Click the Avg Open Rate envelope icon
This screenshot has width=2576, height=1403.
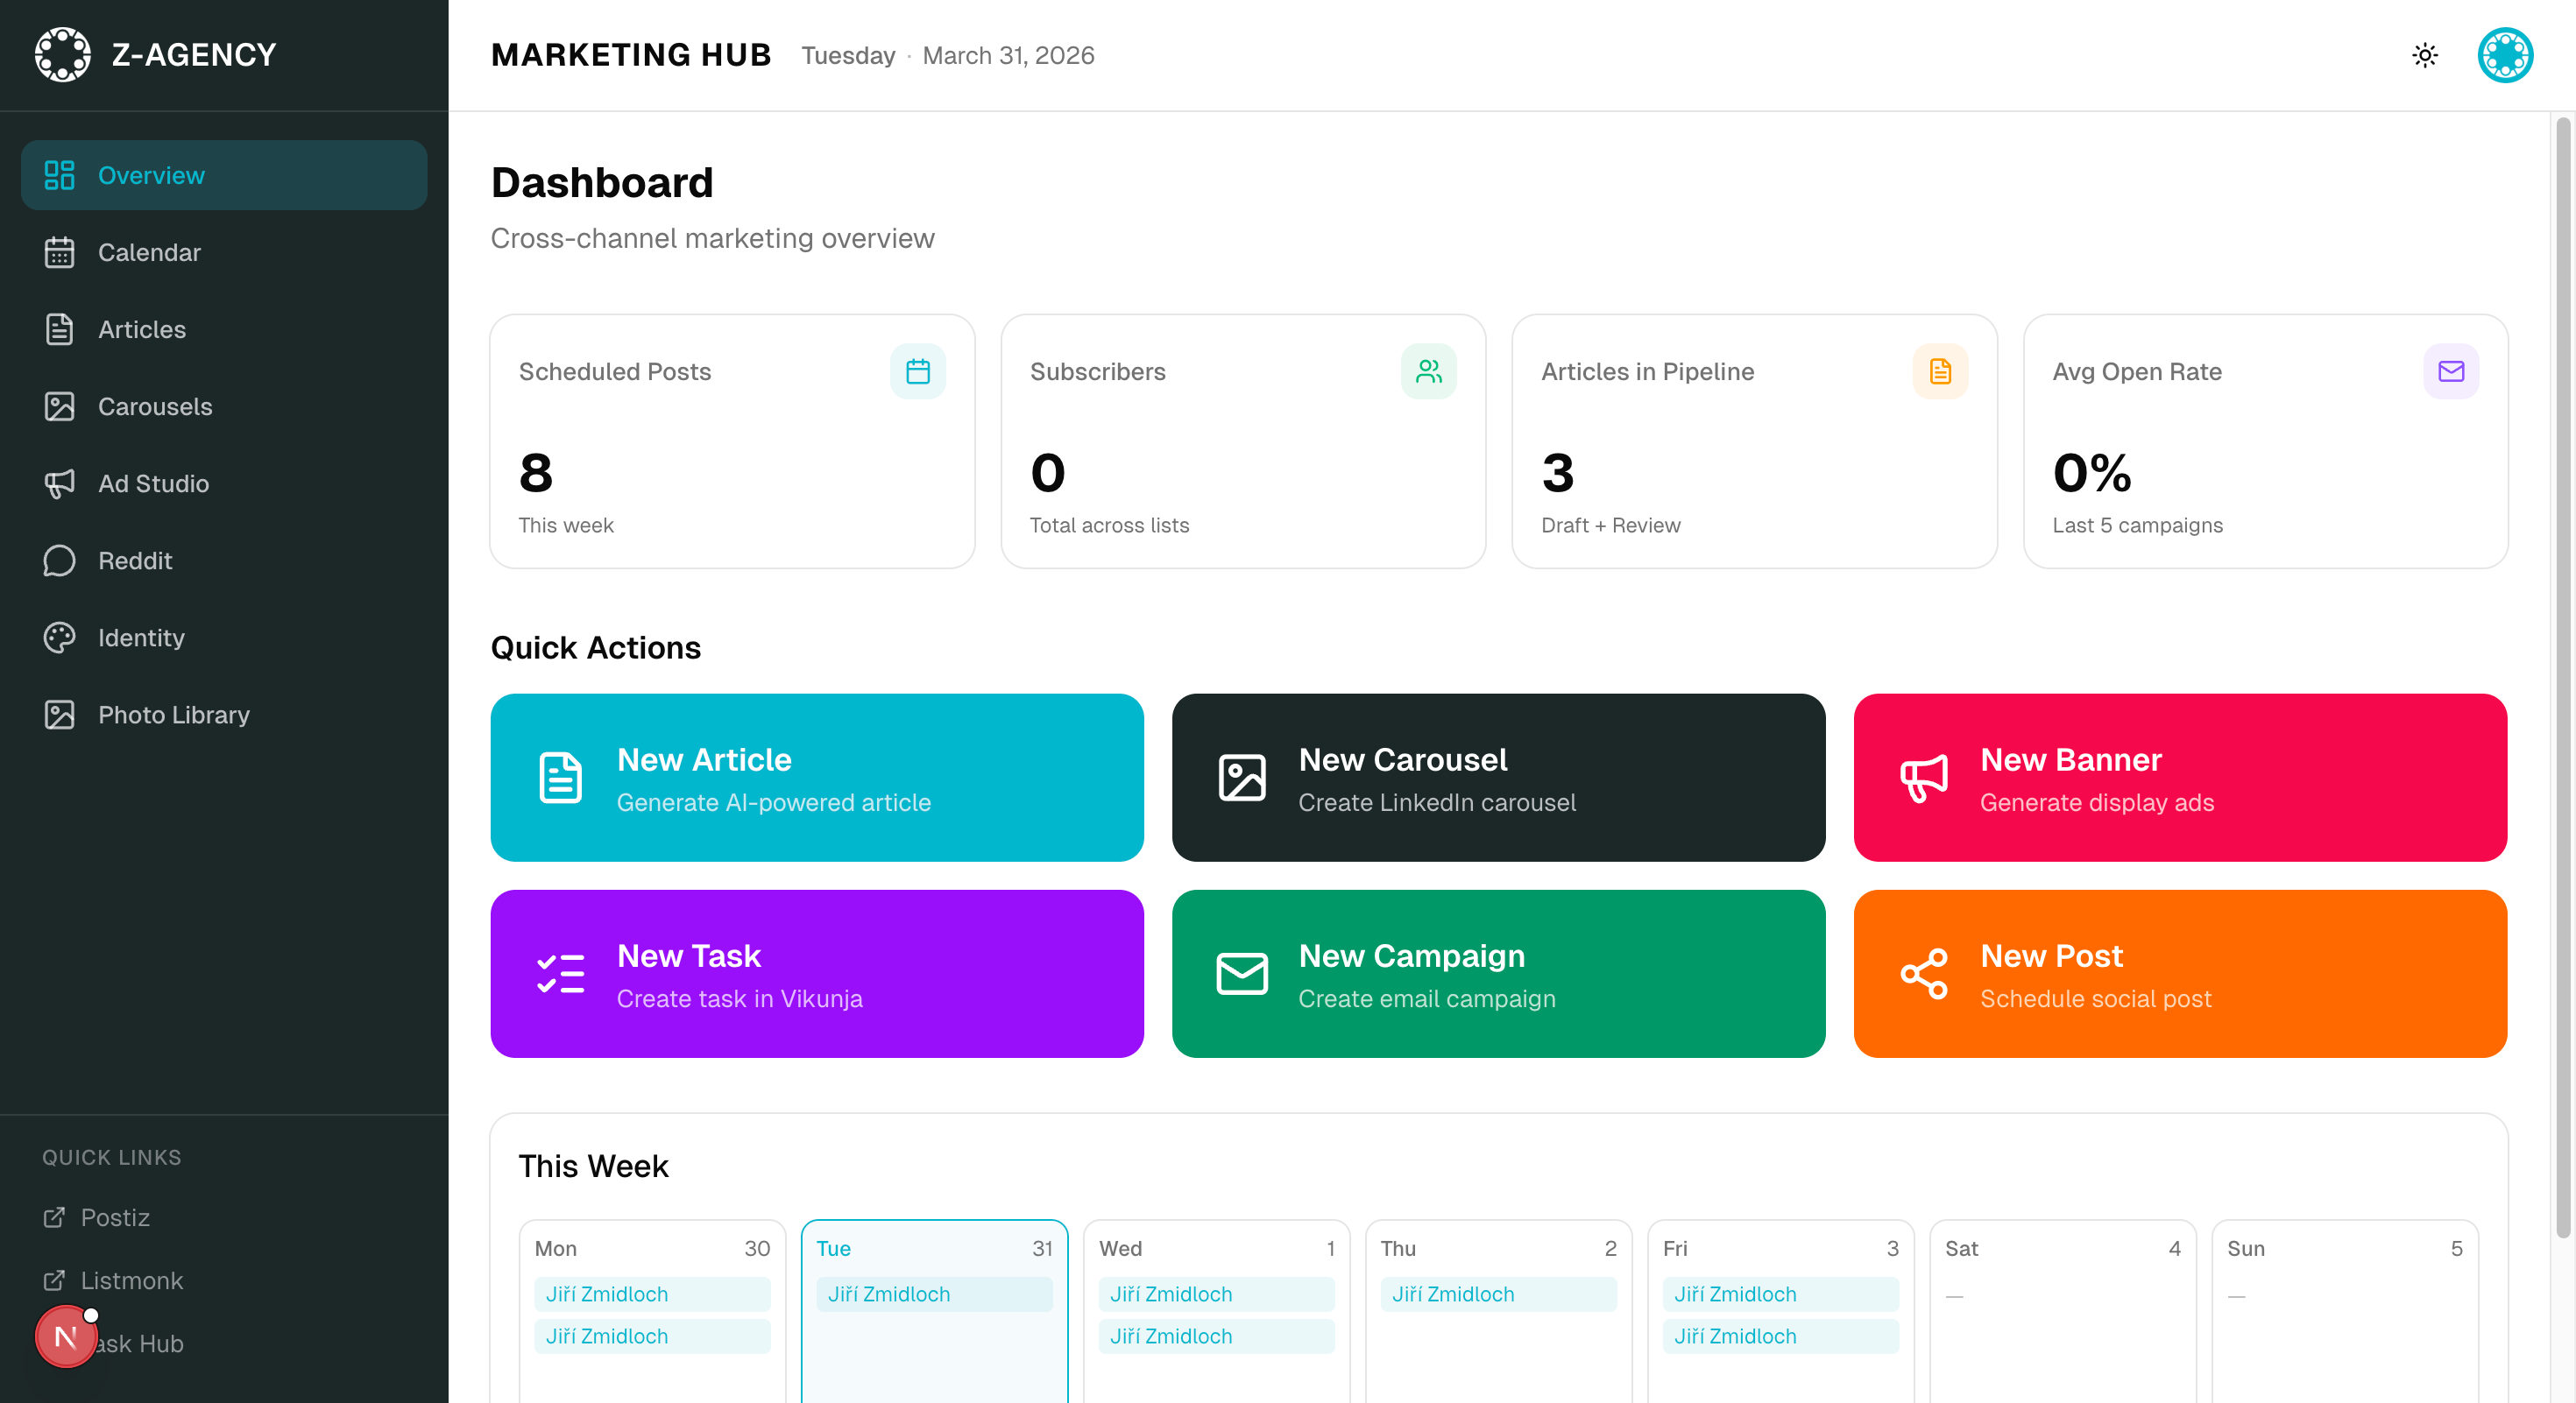click(2451, 370)
